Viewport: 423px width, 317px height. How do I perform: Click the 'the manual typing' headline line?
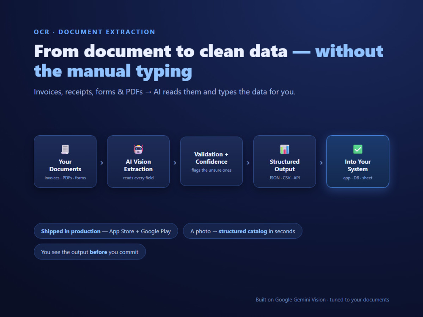click(113, 71)
